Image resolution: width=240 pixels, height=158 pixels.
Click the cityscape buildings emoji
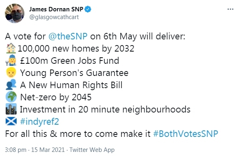[11, 109]
